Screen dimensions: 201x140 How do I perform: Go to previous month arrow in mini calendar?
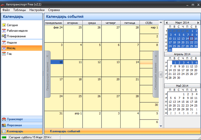coord(167,23)
